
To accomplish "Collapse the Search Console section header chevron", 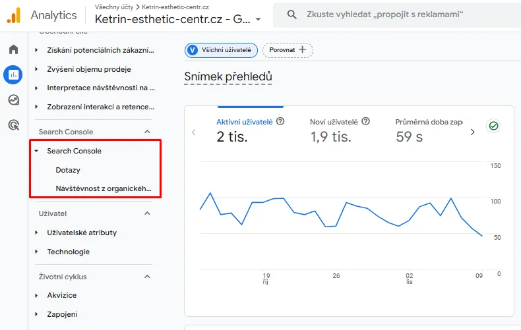I will pyautogui.click(x=147, y=132).
